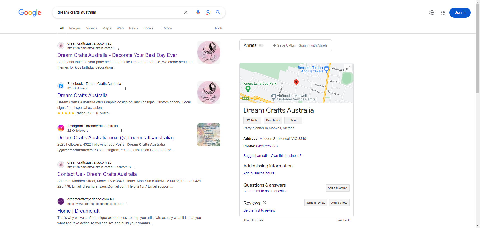This screenshot has width=480, height=228.
Task: Click the red location pin on map
Action: coord(296,82)
